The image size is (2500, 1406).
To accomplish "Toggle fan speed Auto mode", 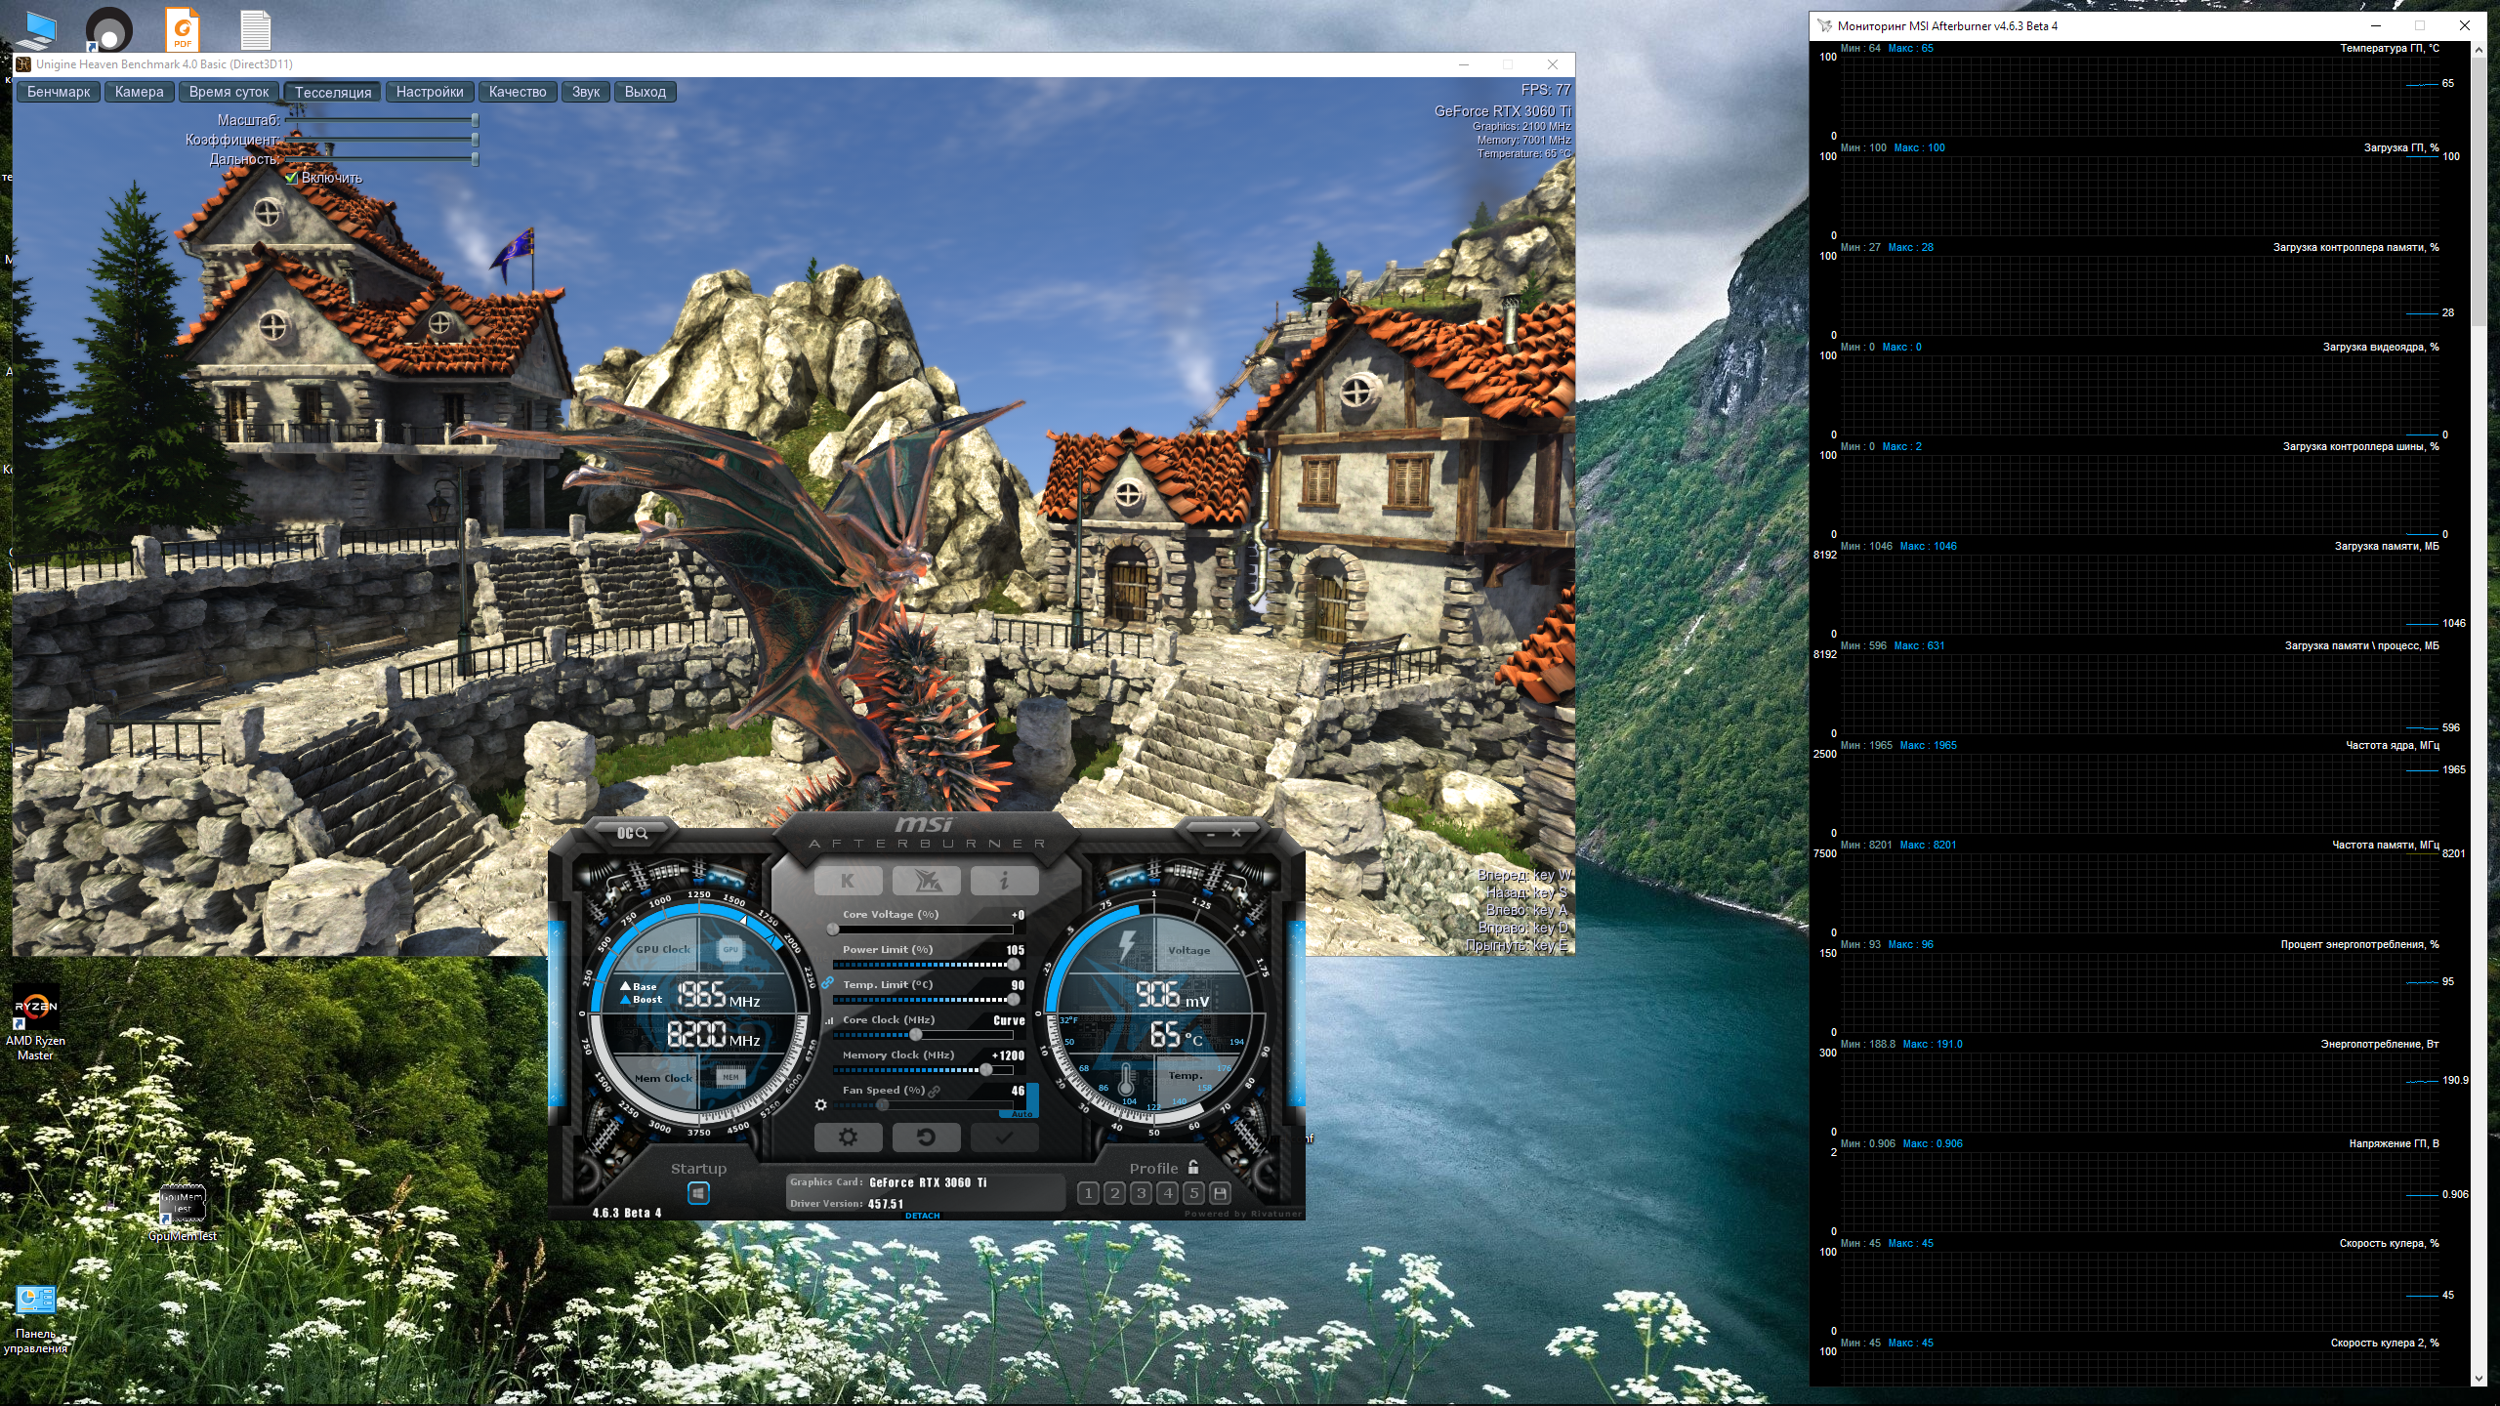I will [x=1021, y=1113].
